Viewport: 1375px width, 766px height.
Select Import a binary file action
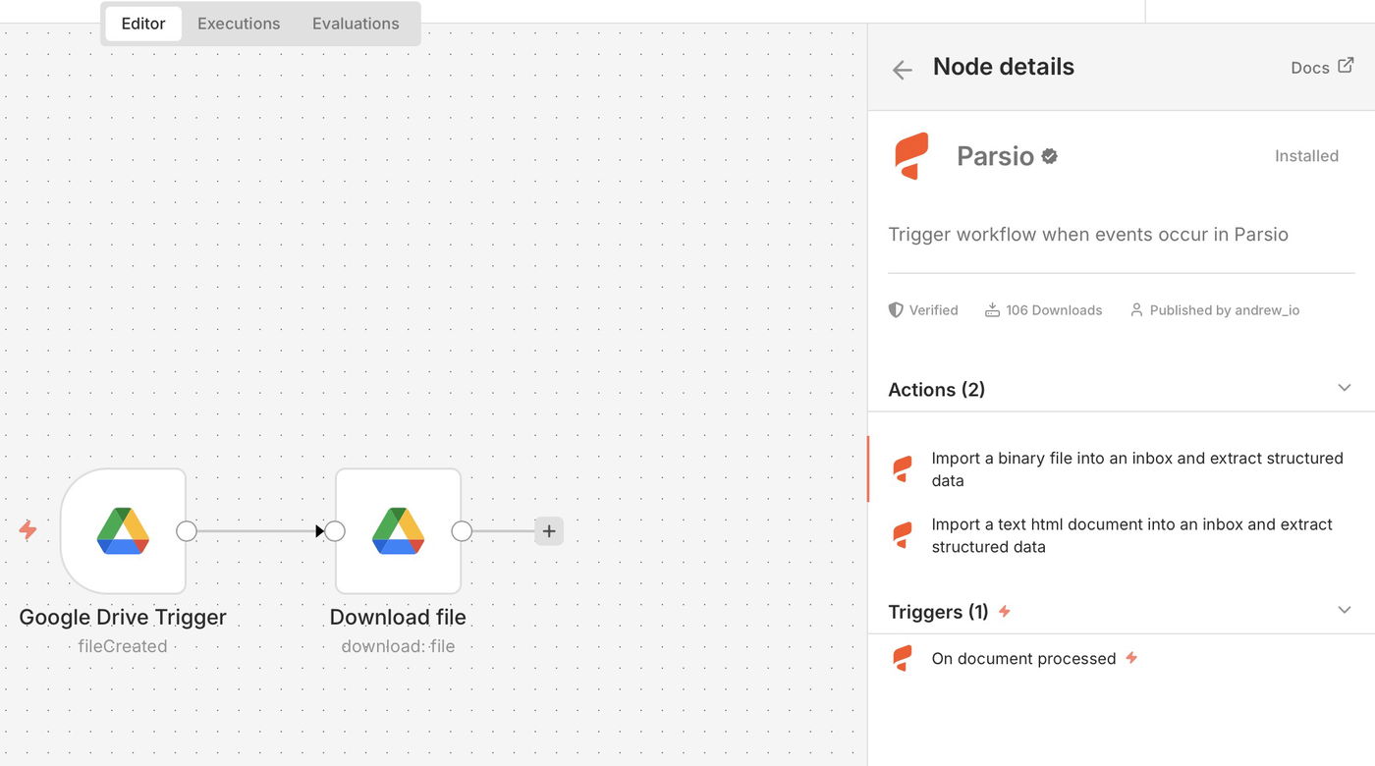coord(1136,469)
